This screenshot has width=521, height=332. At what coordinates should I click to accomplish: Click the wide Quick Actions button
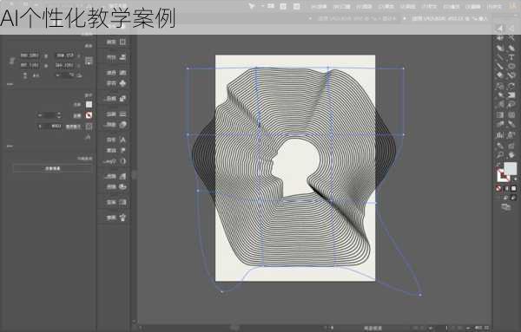52,168
